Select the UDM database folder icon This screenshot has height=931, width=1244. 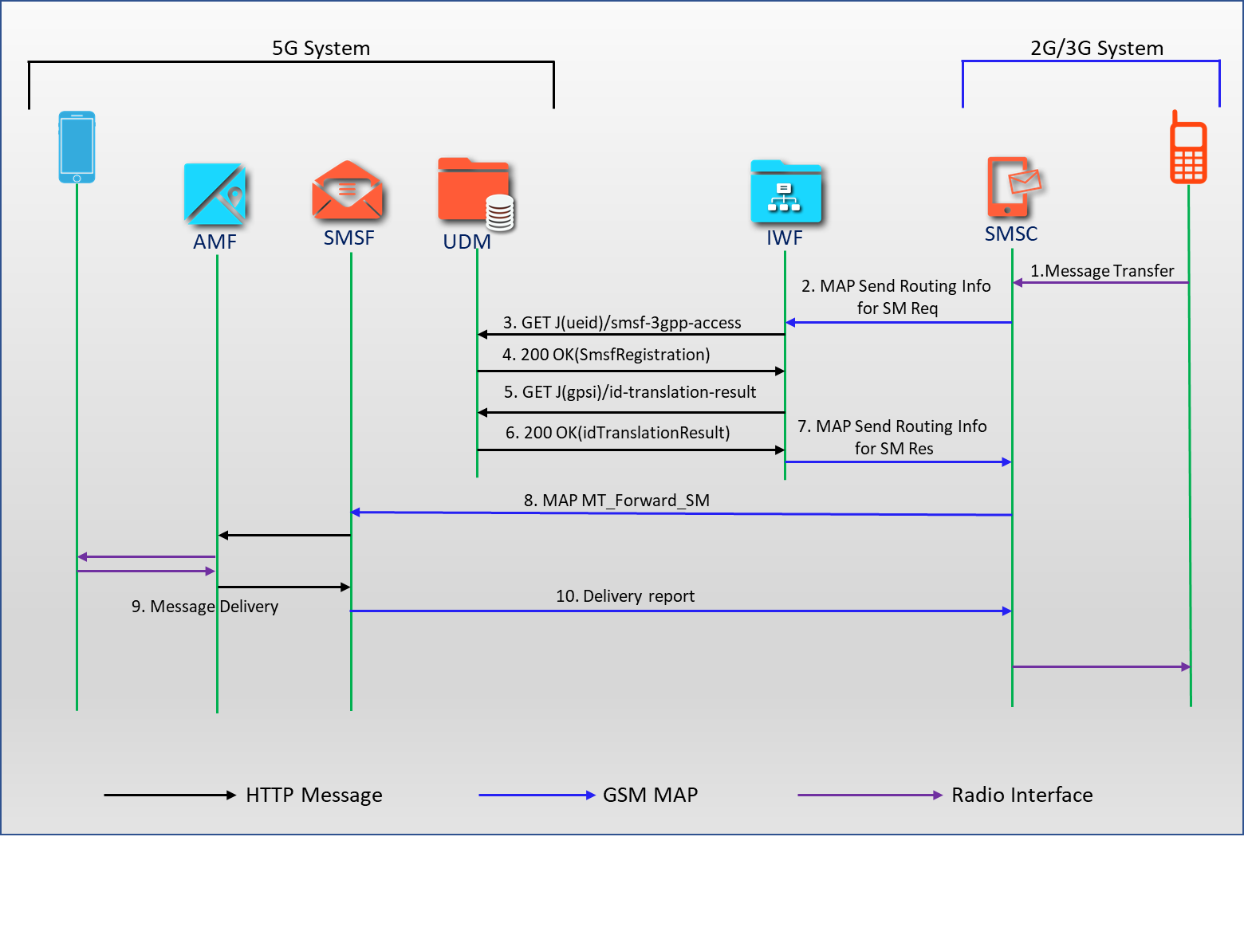point(475,194)
